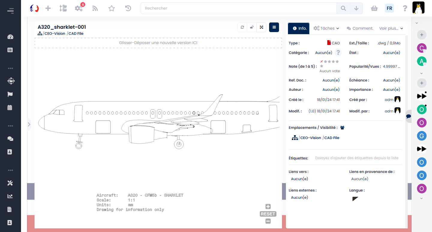This screenshot has height=232, width=432.
Task: Open the dashboard gauge icon in sidebar
Action: pos(10,37)
